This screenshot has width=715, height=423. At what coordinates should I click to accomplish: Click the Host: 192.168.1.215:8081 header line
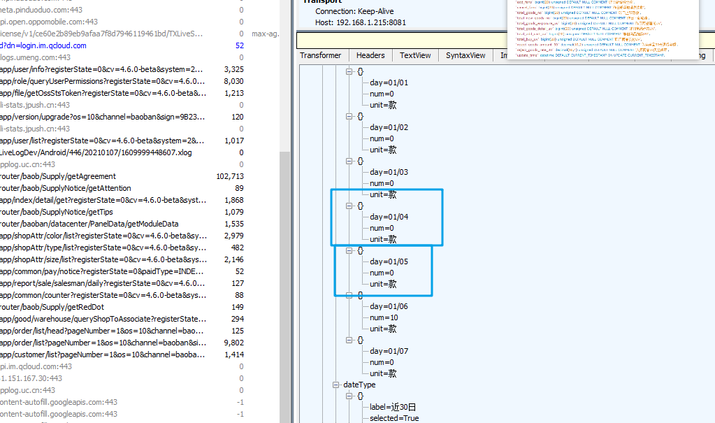(x=360, y=22)
